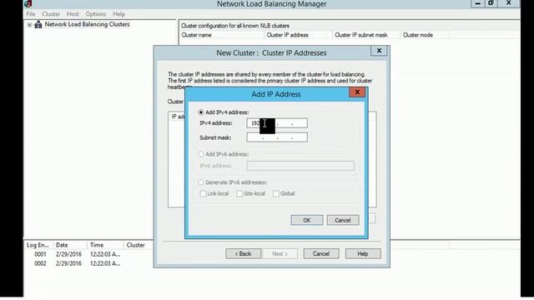This screenshot has height=300, width=534.
Task: Open the Help menu
Action: (118, 14)
